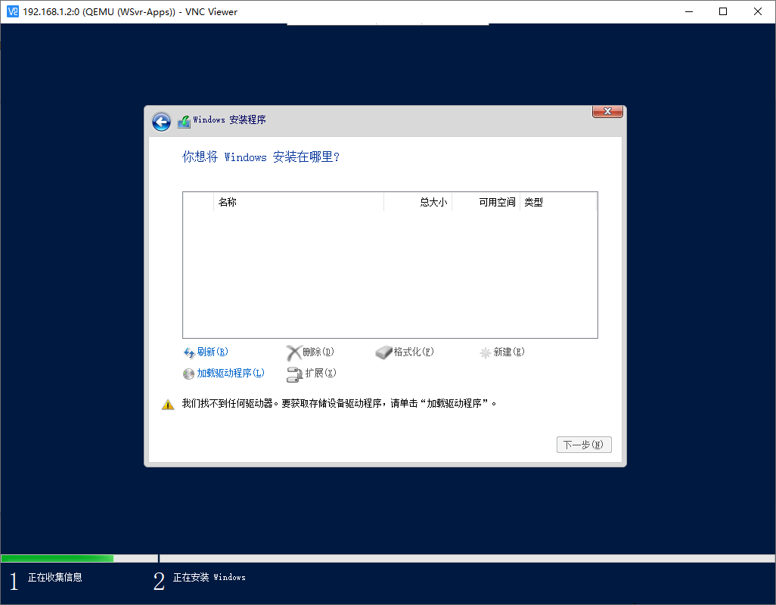Click the blue back arrow in the setup wizard
The height and width of the screenshot is (605, 776).
coord(161,121)
